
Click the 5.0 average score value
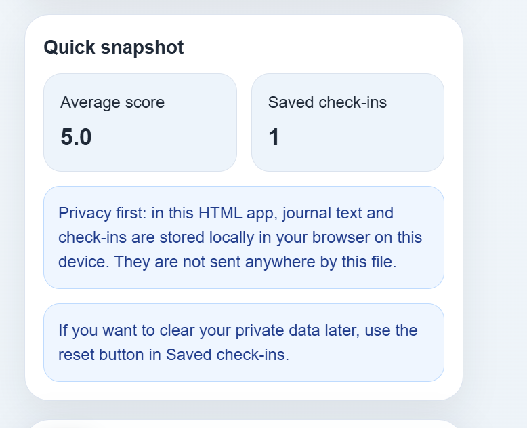(x=76, y=137)
